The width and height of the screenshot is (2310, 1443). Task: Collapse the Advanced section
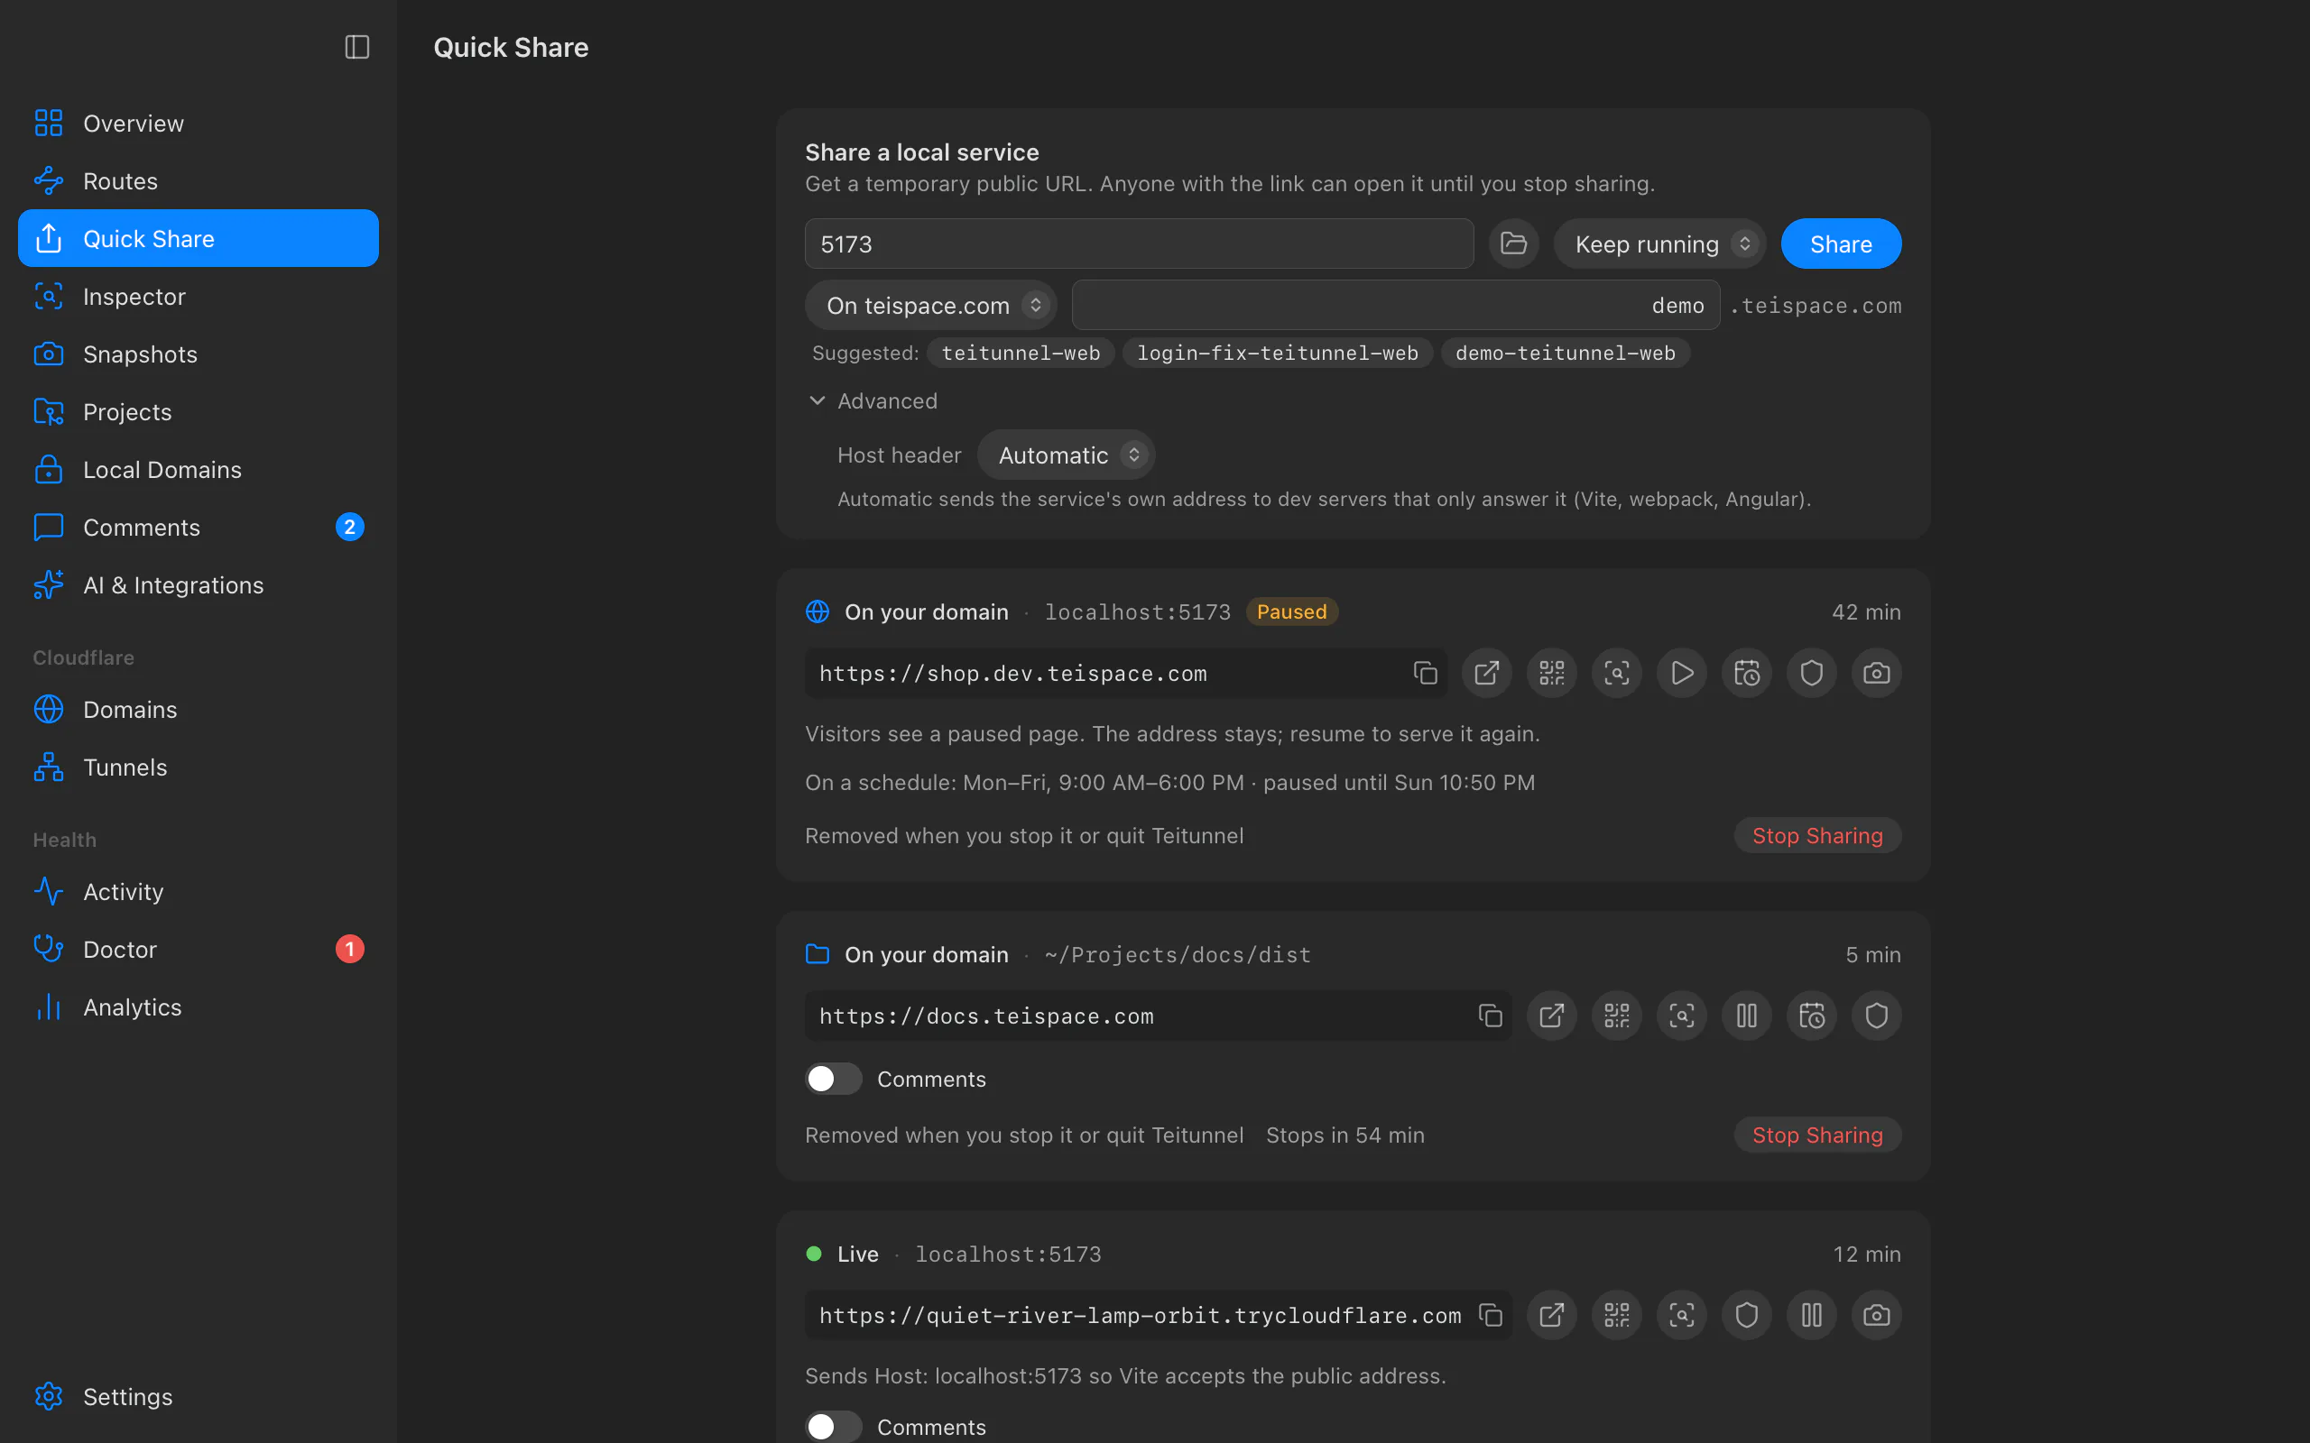click(x=873, y=400)
